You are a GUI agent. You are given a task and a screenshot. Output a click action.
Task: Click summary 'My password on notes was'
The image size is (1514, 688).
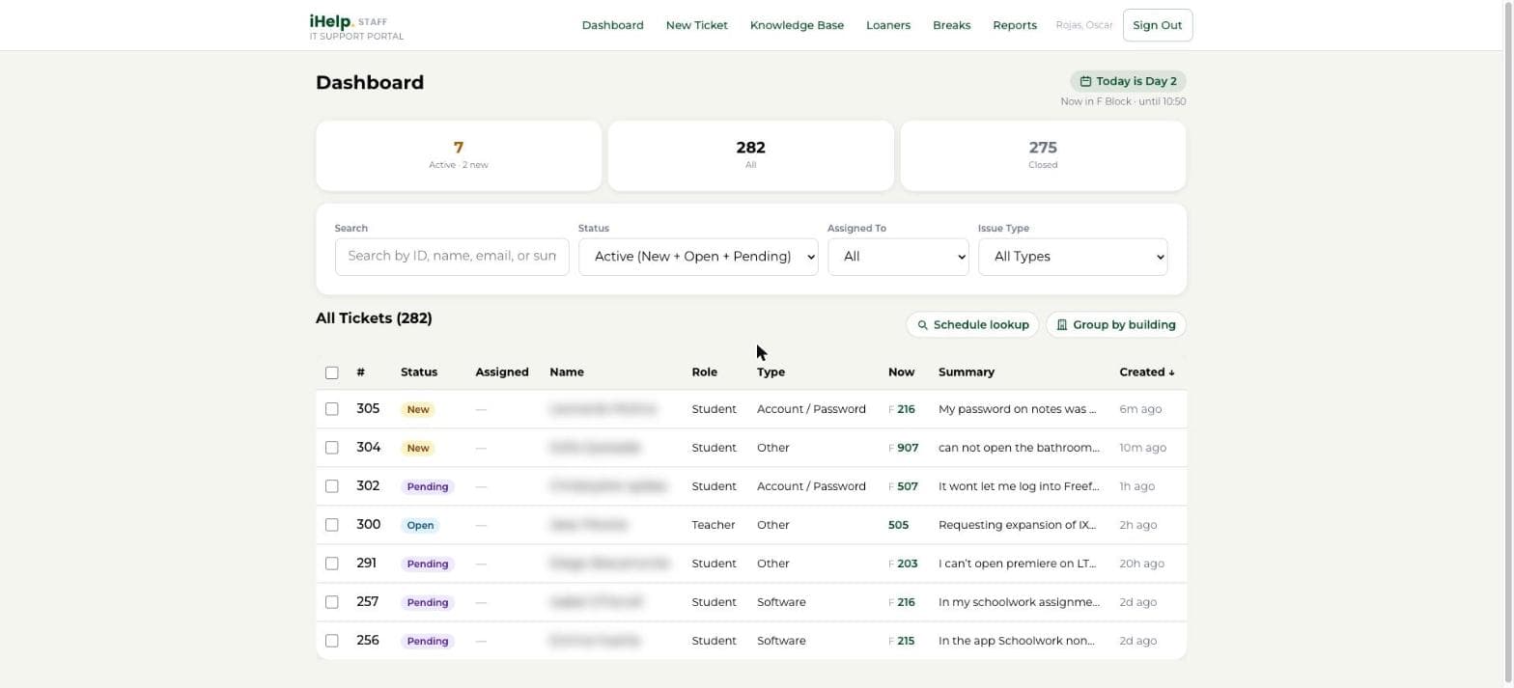1017,409
